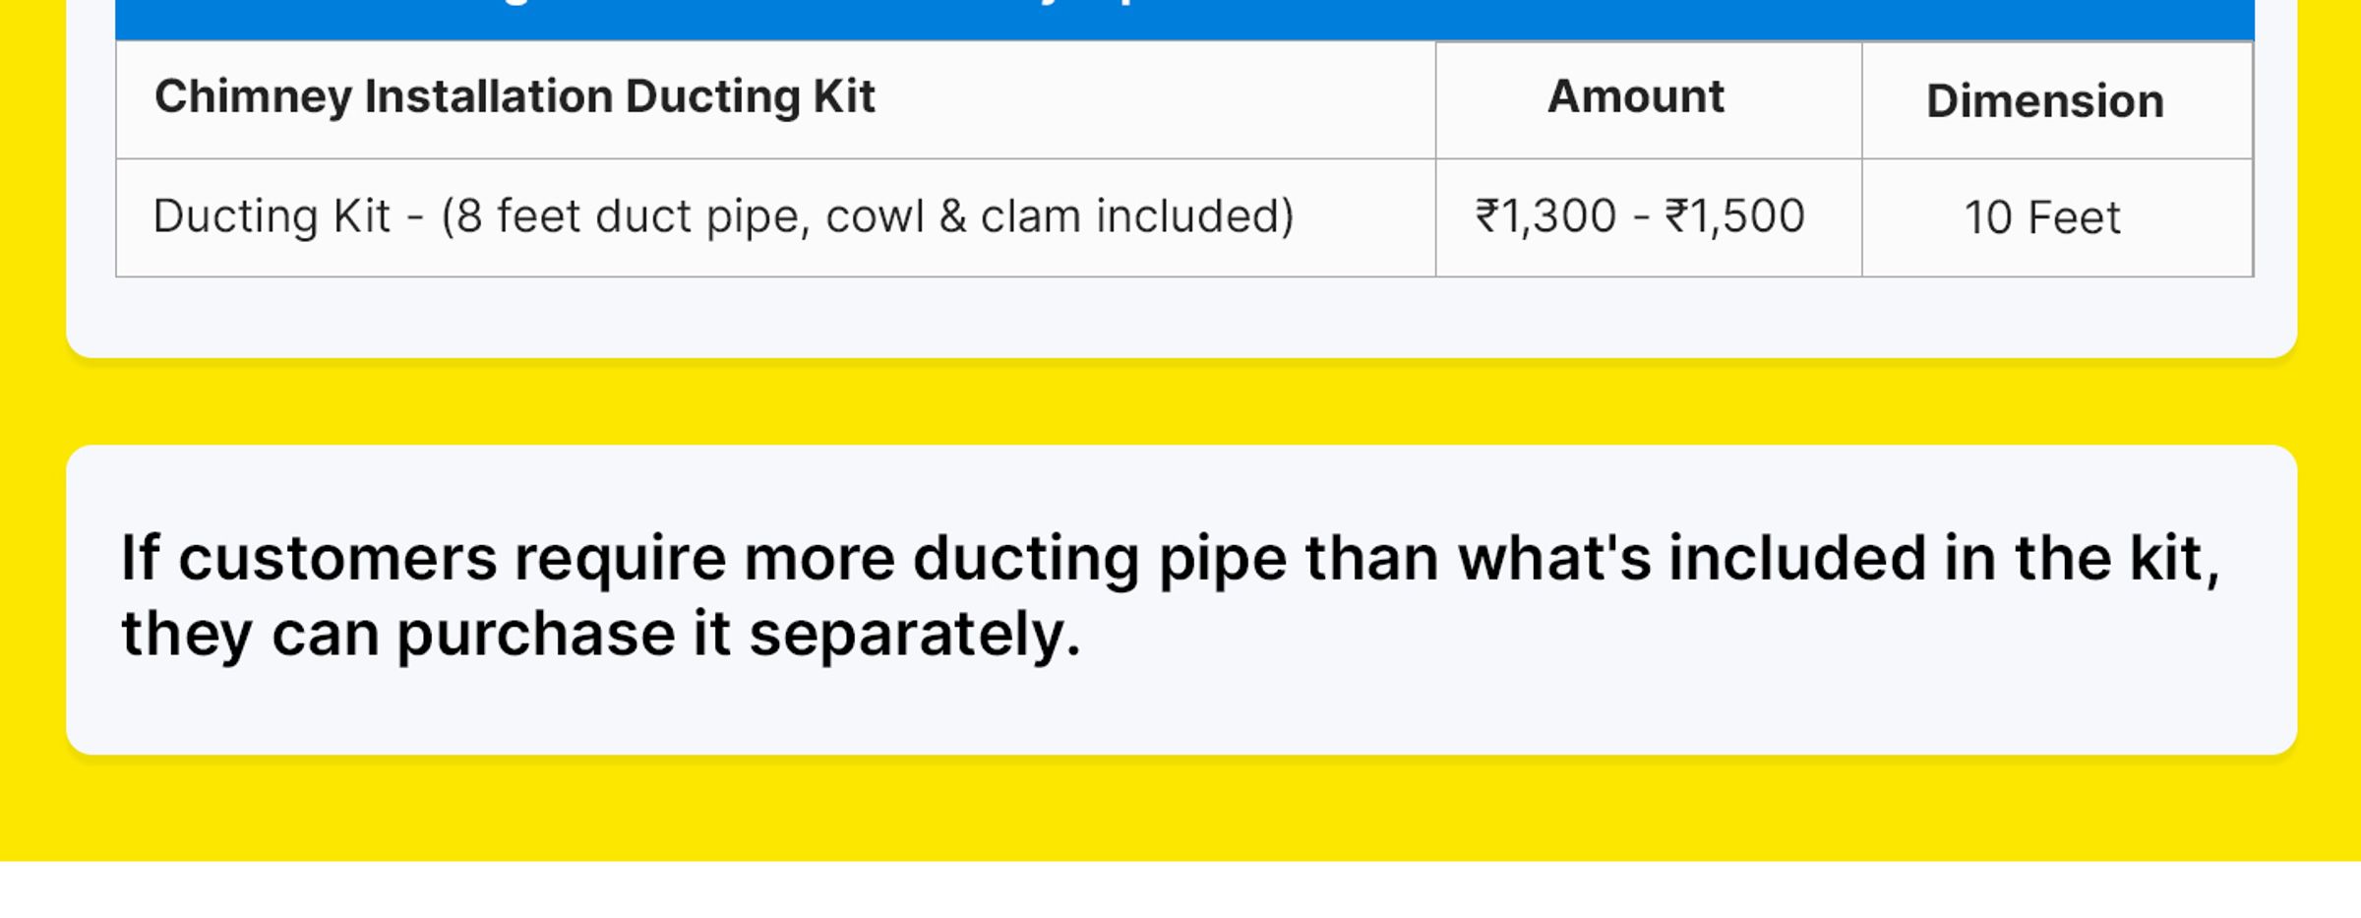Click the Chimney Installation Ducting Kit header cell
Screen dimensions: 2361x918
pos(775,99)
